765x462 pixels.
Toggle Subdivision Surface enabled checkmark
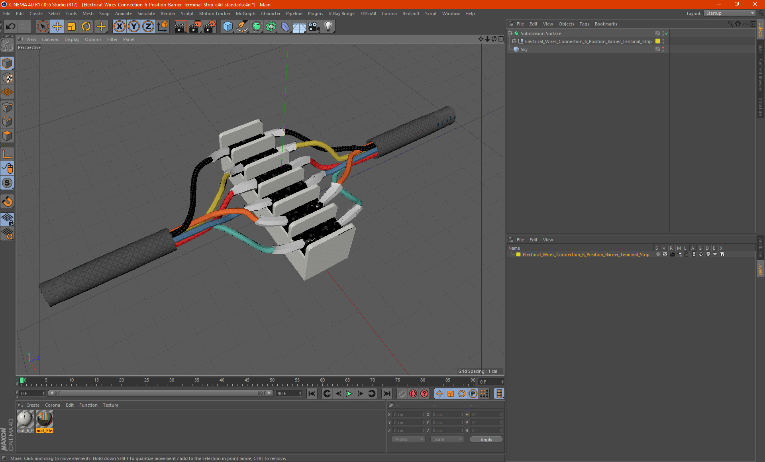pyautogui.click(x=667, y=33)
